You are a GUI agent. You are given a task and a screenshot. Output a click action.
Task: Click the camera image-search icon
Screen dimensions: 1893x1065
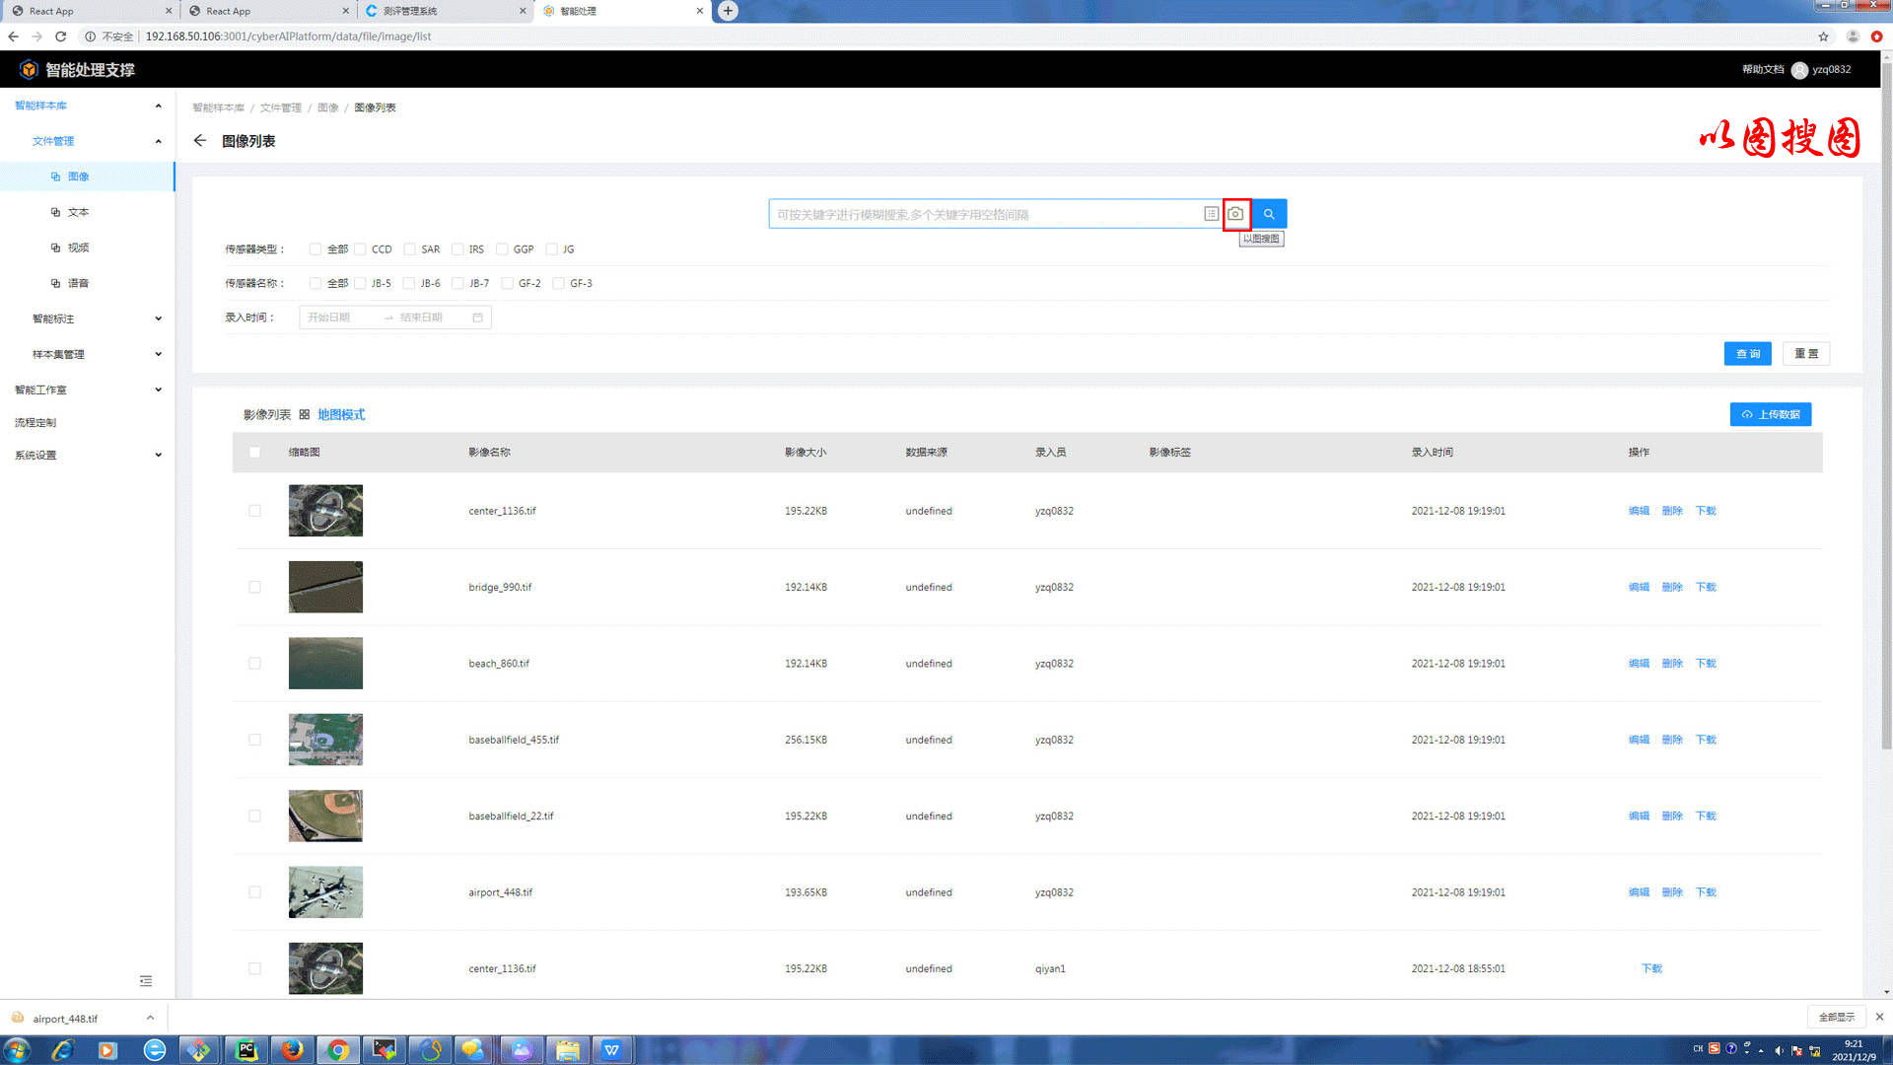point(1235,214)
